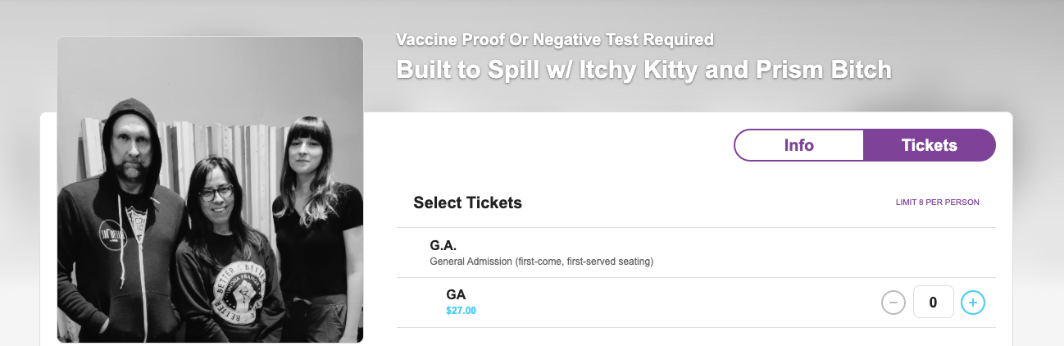This screenshot has height=346, width=1064.
Task: Click the $27.00 ticket price
Action: [461, 311]
